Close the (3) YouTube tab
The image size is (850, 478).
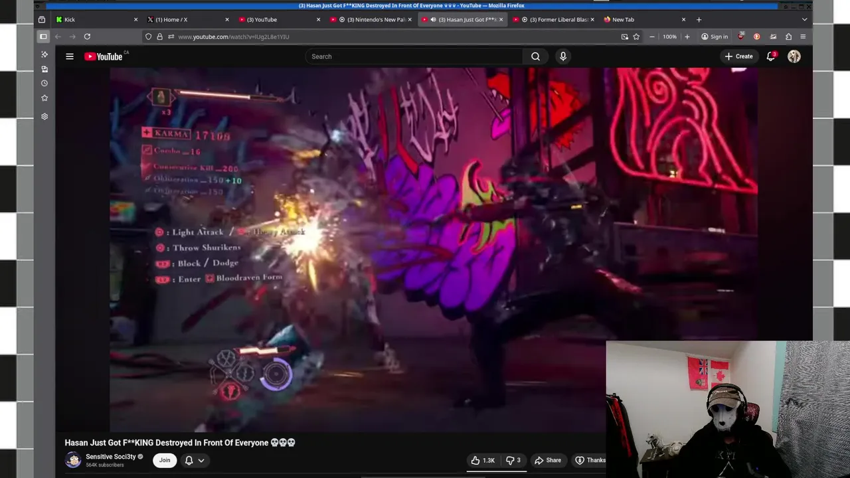pyautogui.click(x=318, y=20)
